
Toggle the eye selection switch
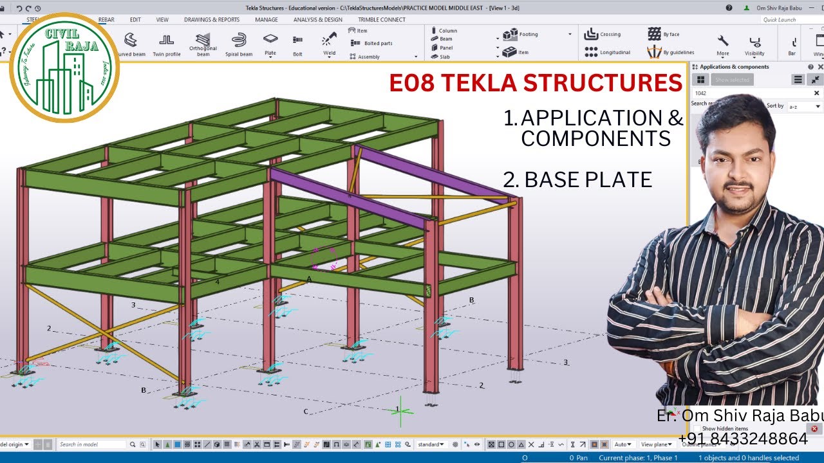coord(477,444)
